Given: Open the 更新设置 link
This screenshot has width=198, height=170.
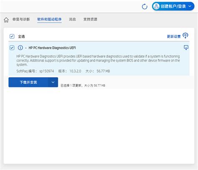Looking at the screenshot, I should [174, 37].
